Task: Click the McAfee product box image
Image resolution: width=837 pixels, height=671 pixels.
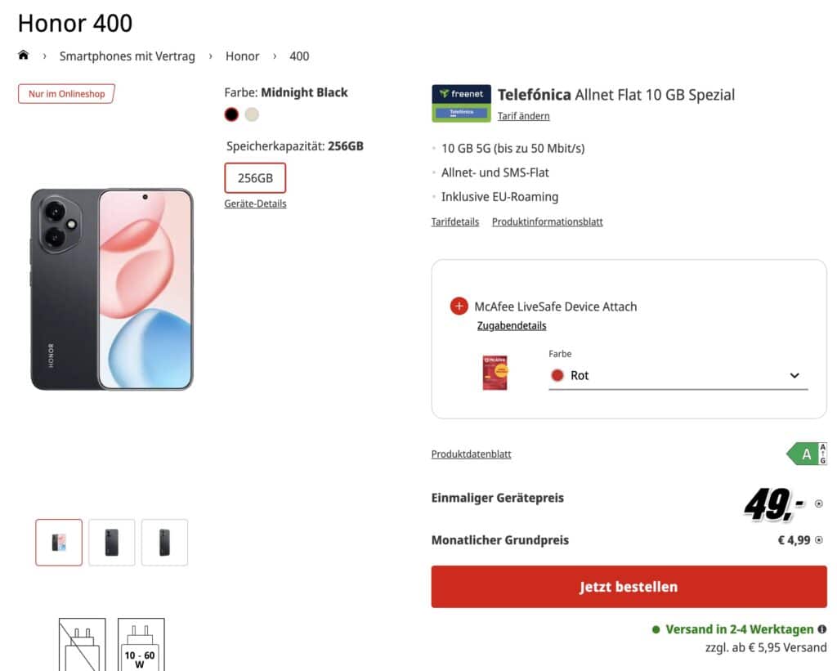Action: click(x=495, y=373)
